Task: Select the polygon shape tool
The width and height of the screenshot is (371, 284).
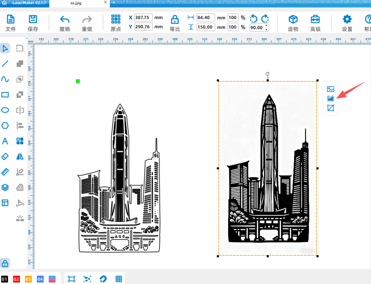Action: pos(5,125)
